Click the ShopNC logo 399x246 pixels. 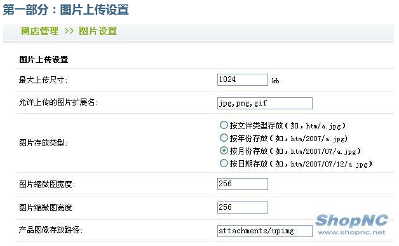(352, 221)
